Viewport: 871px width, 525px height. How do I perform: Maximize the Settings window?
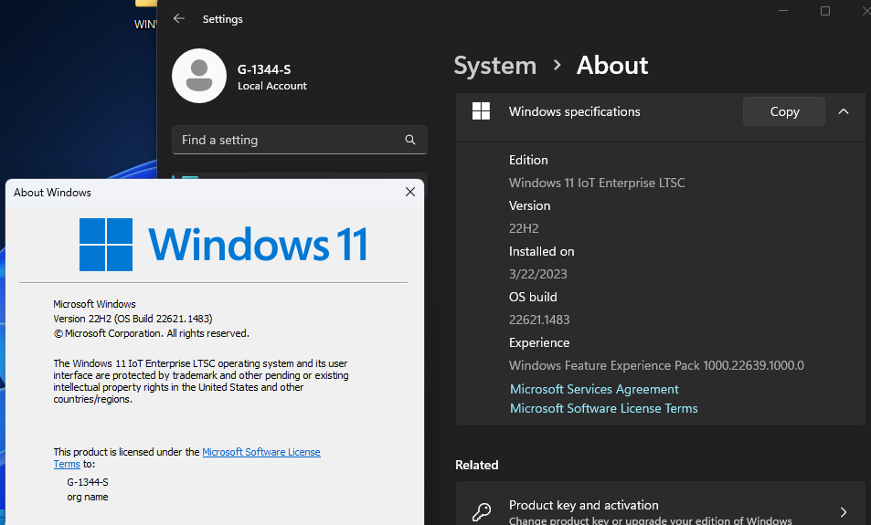coord(825,11)
